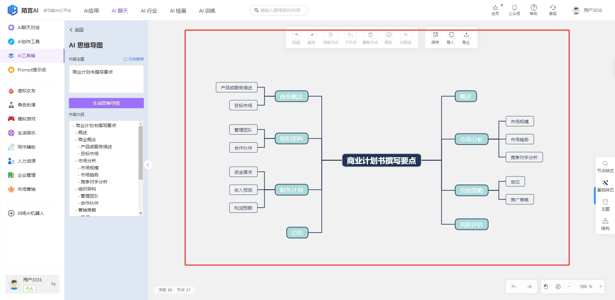
Task: Click the bottom-bar redo arrow
Action: point(529,287)
